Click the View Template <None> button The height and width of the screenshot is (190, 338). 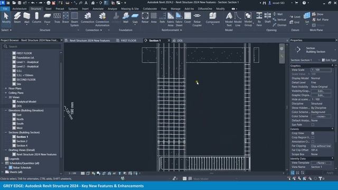321,163
